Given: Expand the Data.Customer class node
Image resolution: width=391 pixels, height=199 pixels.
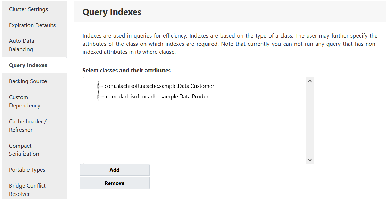Looking at the screenshot, I should 98,86.
